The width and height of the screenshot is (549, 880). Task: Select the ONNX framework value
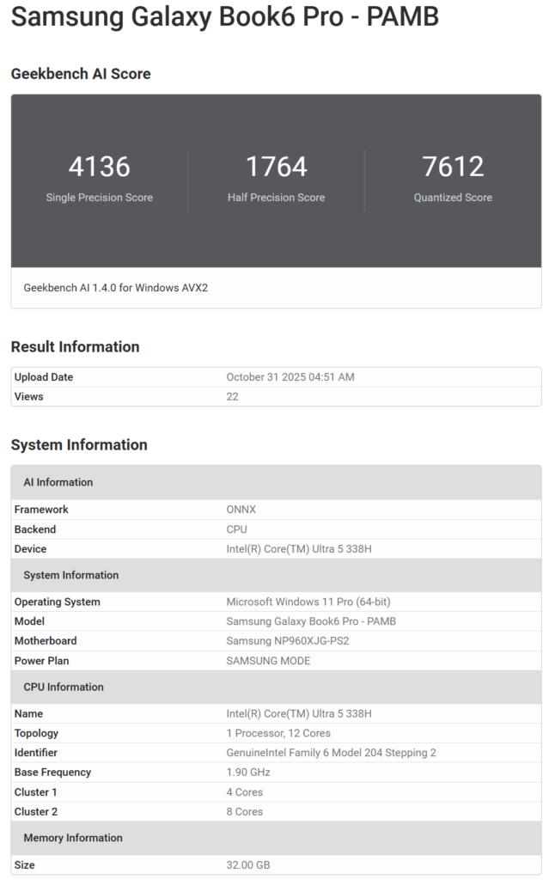coord(241,510)
